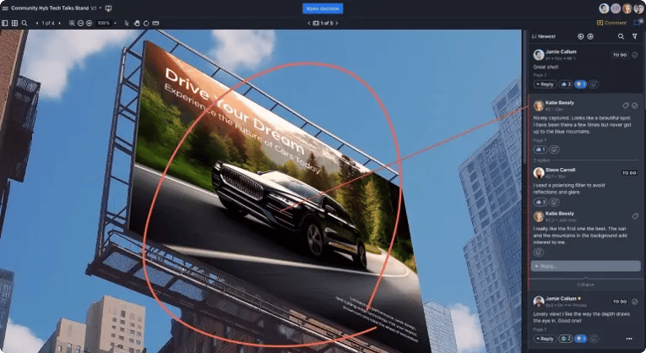
Task: Click the tag icon on Katie's latest reply
Action: click(x=635, y=216)
